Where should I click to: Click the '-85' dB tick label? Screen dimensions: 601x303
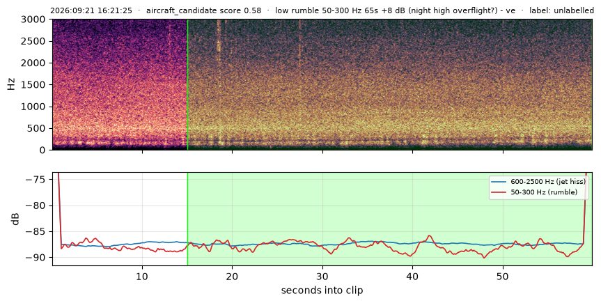(36, 232)
